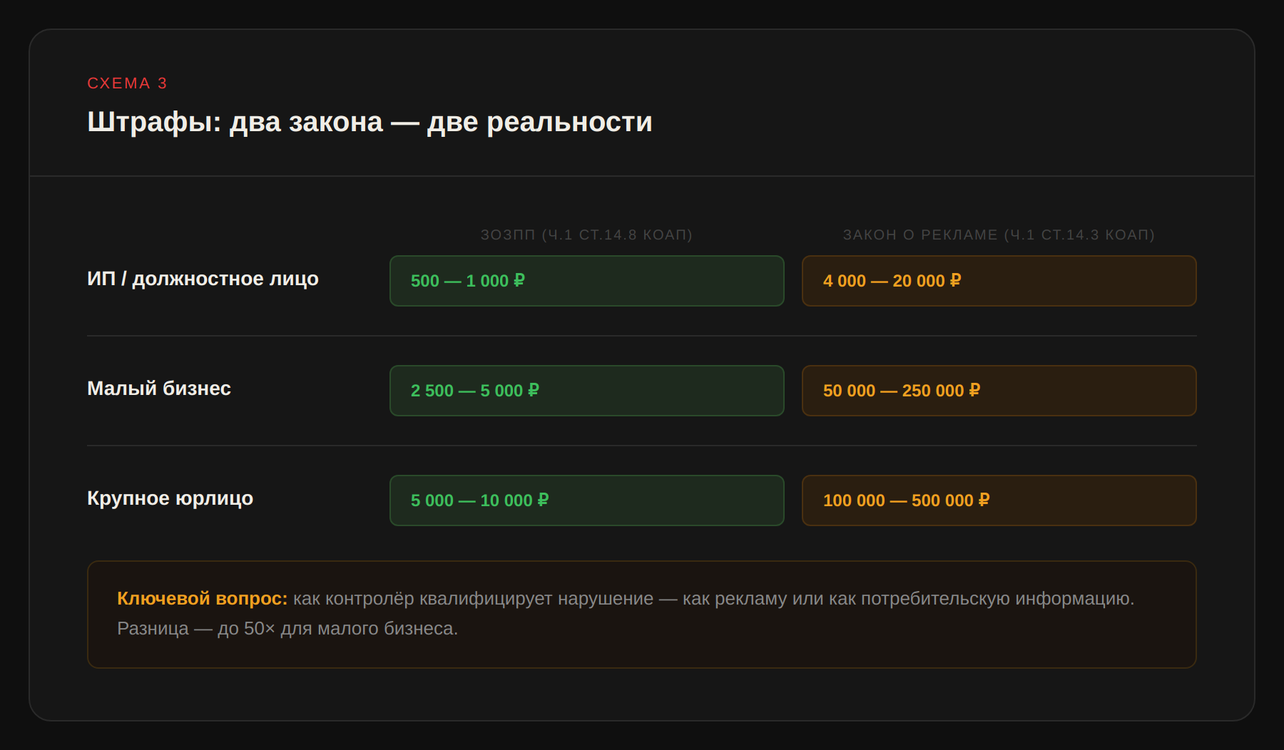1284x750 pixels.
Task: Click the ruble sign after "500 — 1 000"
Action: click(519, 280)
